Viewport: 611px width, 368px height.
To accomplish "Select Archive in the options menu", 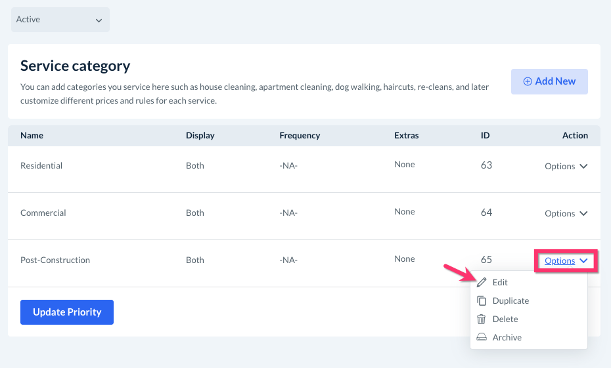I will [x=507, y=338].
